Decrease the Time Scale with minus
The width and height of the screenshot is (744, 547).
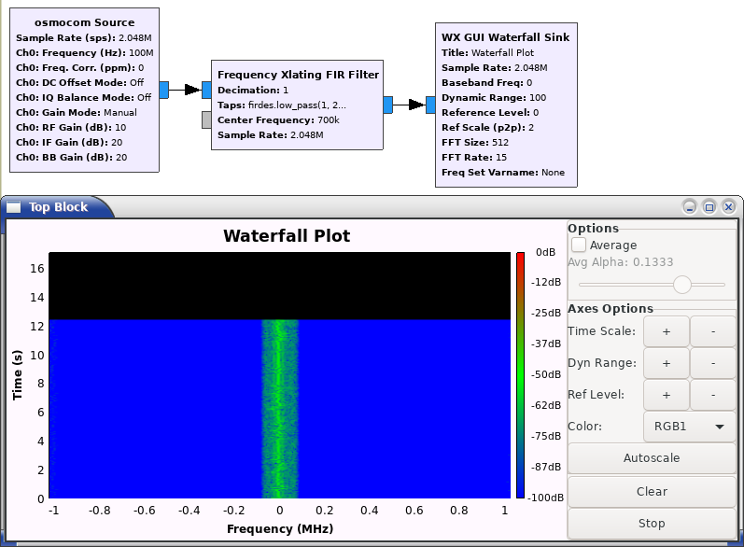click(x=712, y=331)
